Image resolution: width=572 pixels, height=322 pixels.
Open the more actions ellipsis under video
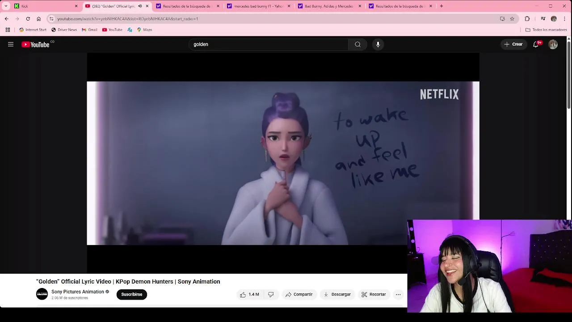tap(398, 294)
